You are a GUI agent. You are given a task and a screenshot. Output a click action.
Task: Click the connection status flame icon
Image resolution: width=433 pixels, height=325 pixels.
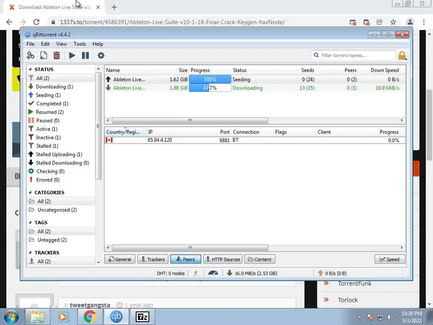196,273
